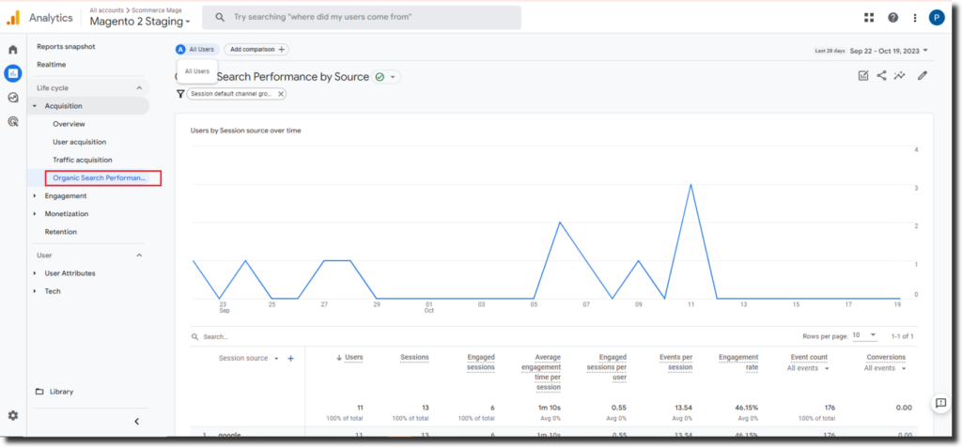The height and width of the screenshot is (447, 962).
Task: Open the Advertising icon in left rail
Action: click(x=12, y=121)
